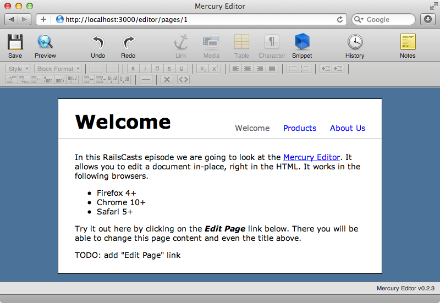Click the color swatch beside the Bold button

click(x=112, y=69)
